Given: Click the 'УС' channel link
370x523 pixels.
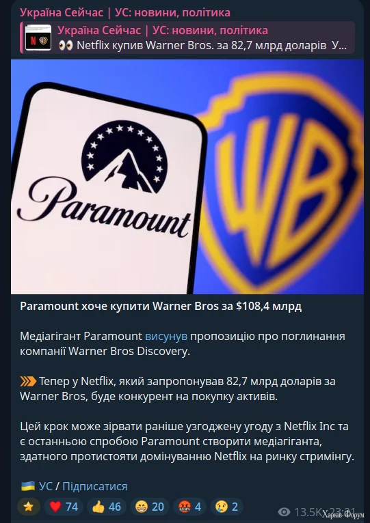Looking at the screenshot, I should click(45, 486).
